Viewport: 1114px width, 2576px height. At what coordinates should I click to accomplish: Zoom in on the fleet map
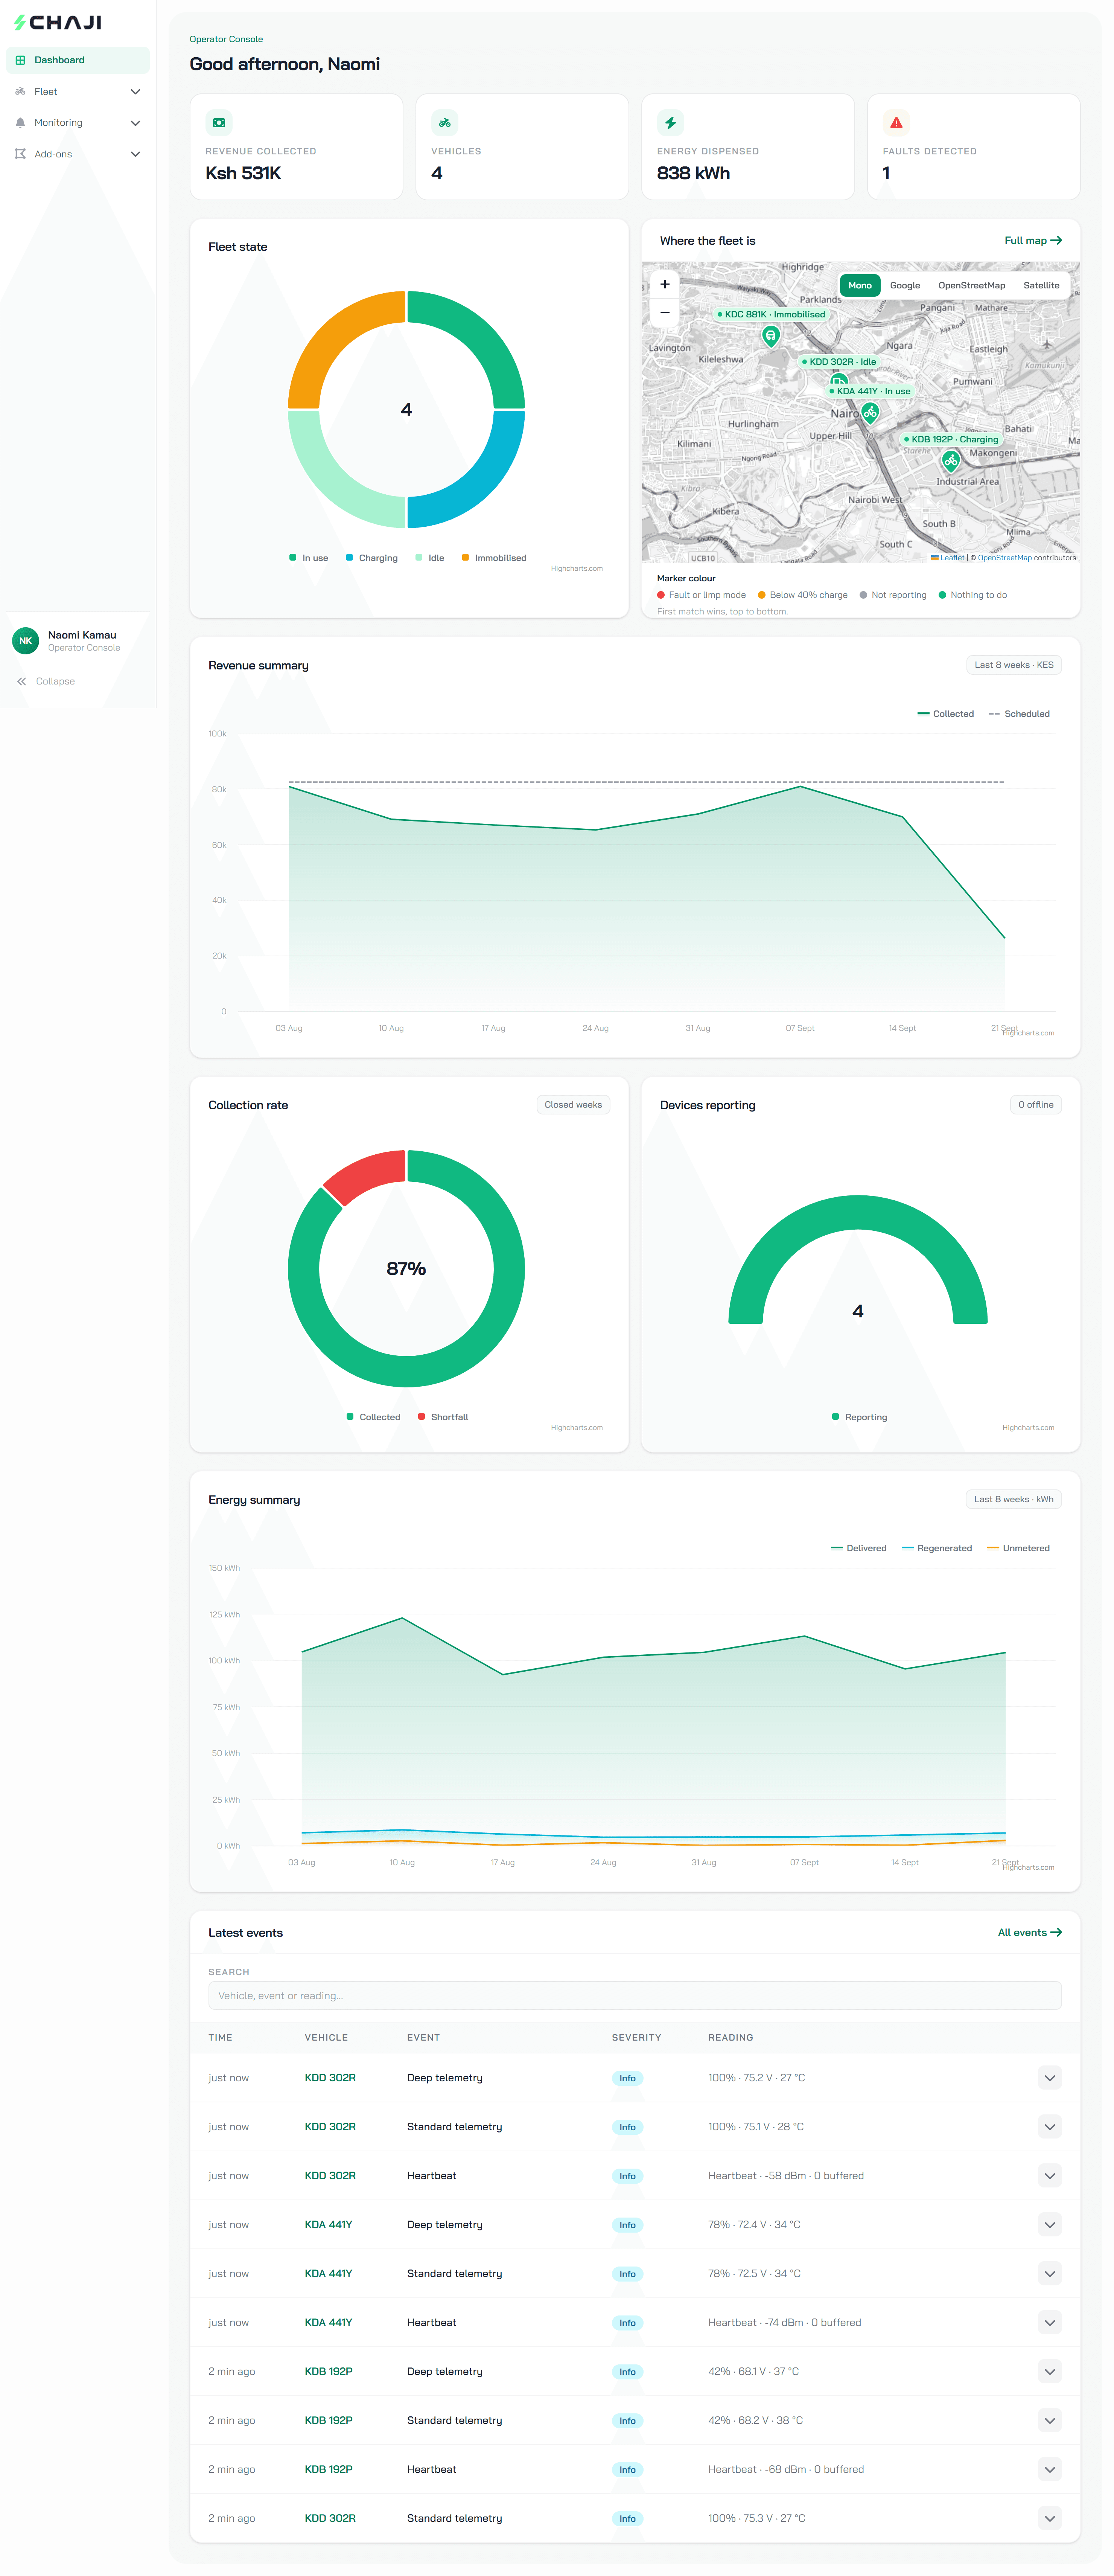tap(665, 284)
